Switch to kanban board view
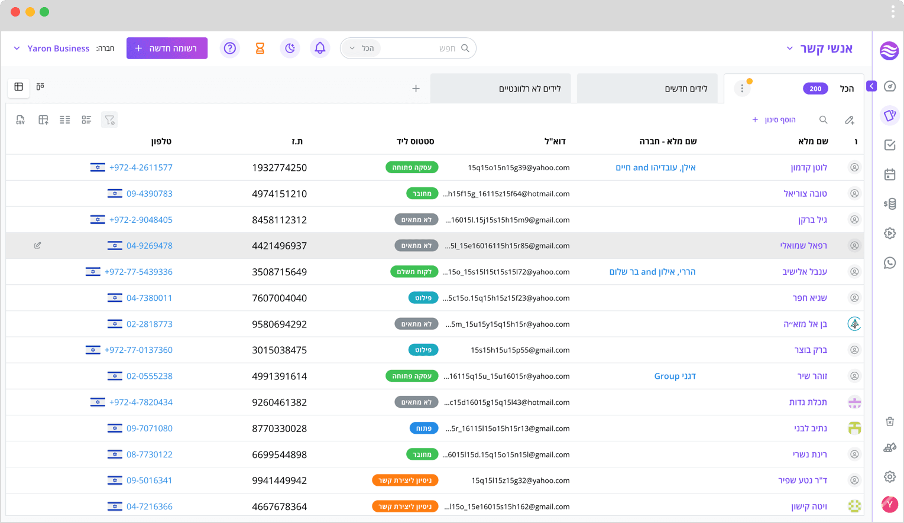Image resolution: width=904 pixels, height=523 pixels. [x=40, y=87]
